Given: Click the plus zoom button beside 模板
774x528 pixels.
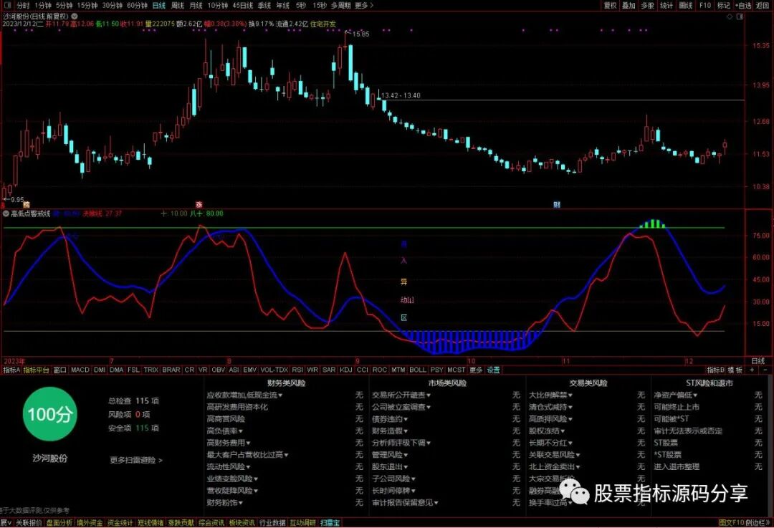Looking at the screenshot, I should [752, 370].
